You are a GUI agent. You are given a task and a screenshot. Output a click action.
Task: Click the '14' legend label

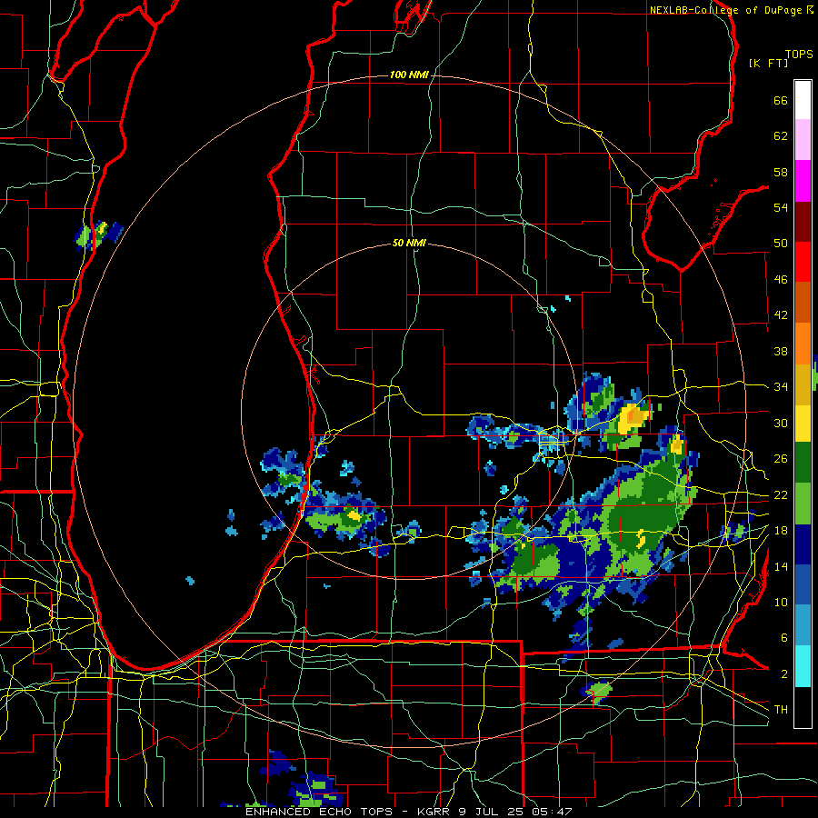point(781,566)
